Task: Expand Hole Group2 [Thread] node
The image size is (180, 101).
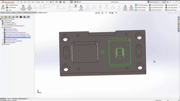Action: (3, 39)
